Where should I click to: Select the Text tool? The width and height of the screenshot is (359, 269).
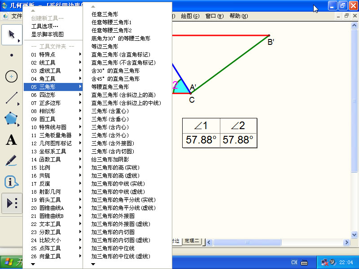[x=12, y=140]
